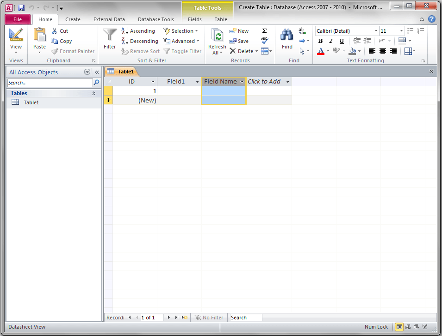Align text right
Image resolution: width=442 pixels, height=336 pixels.
point(393,51)
